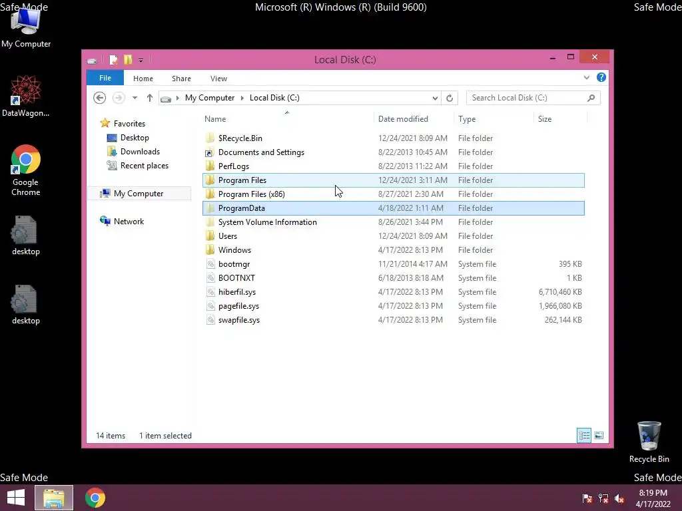Switch to the View ribbon tab

(218, 79)
